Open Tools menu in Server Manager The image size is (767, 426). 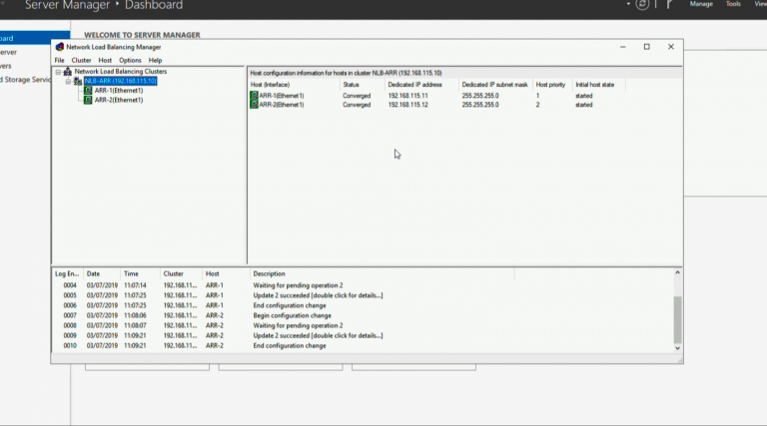coord(733,4)
